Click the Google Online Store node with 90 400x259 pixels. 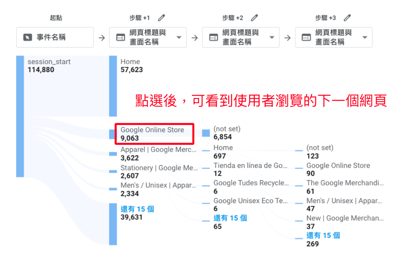tap(338, 169)
